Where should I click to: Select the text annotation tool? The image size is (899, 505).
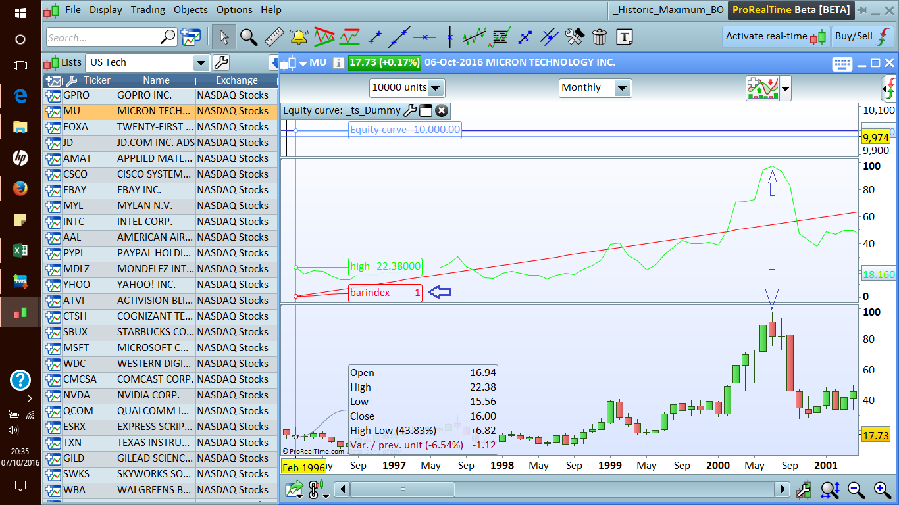(625, 37)
